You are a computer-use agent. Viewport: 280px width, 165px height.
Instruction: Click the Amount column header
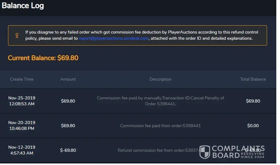click(x=68, y=79)
